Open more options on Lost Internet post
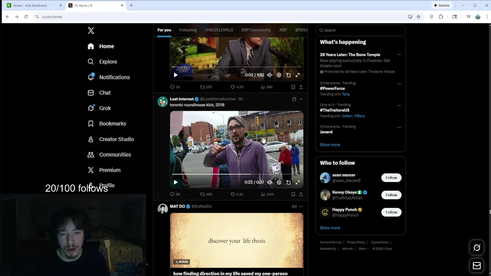Image resolution: width=491 pixels, height=276 pixels. [301, 99]
